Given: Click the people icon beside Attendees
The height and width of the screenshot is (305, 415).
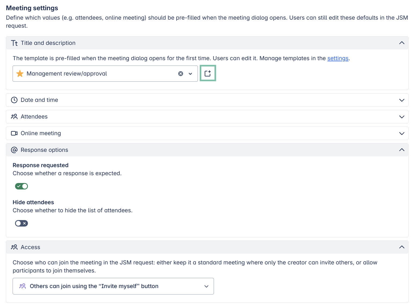Looking at the screenshot, I should click(14, 117).
